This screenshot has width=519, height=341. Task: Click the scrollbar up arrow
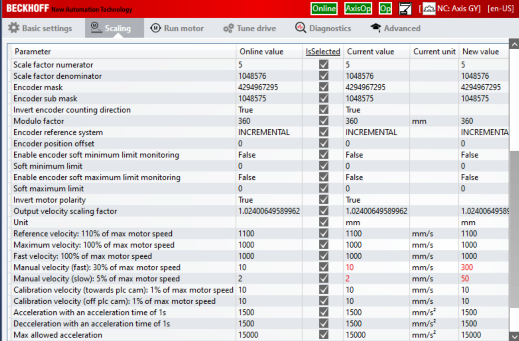(x=514, y=45)
